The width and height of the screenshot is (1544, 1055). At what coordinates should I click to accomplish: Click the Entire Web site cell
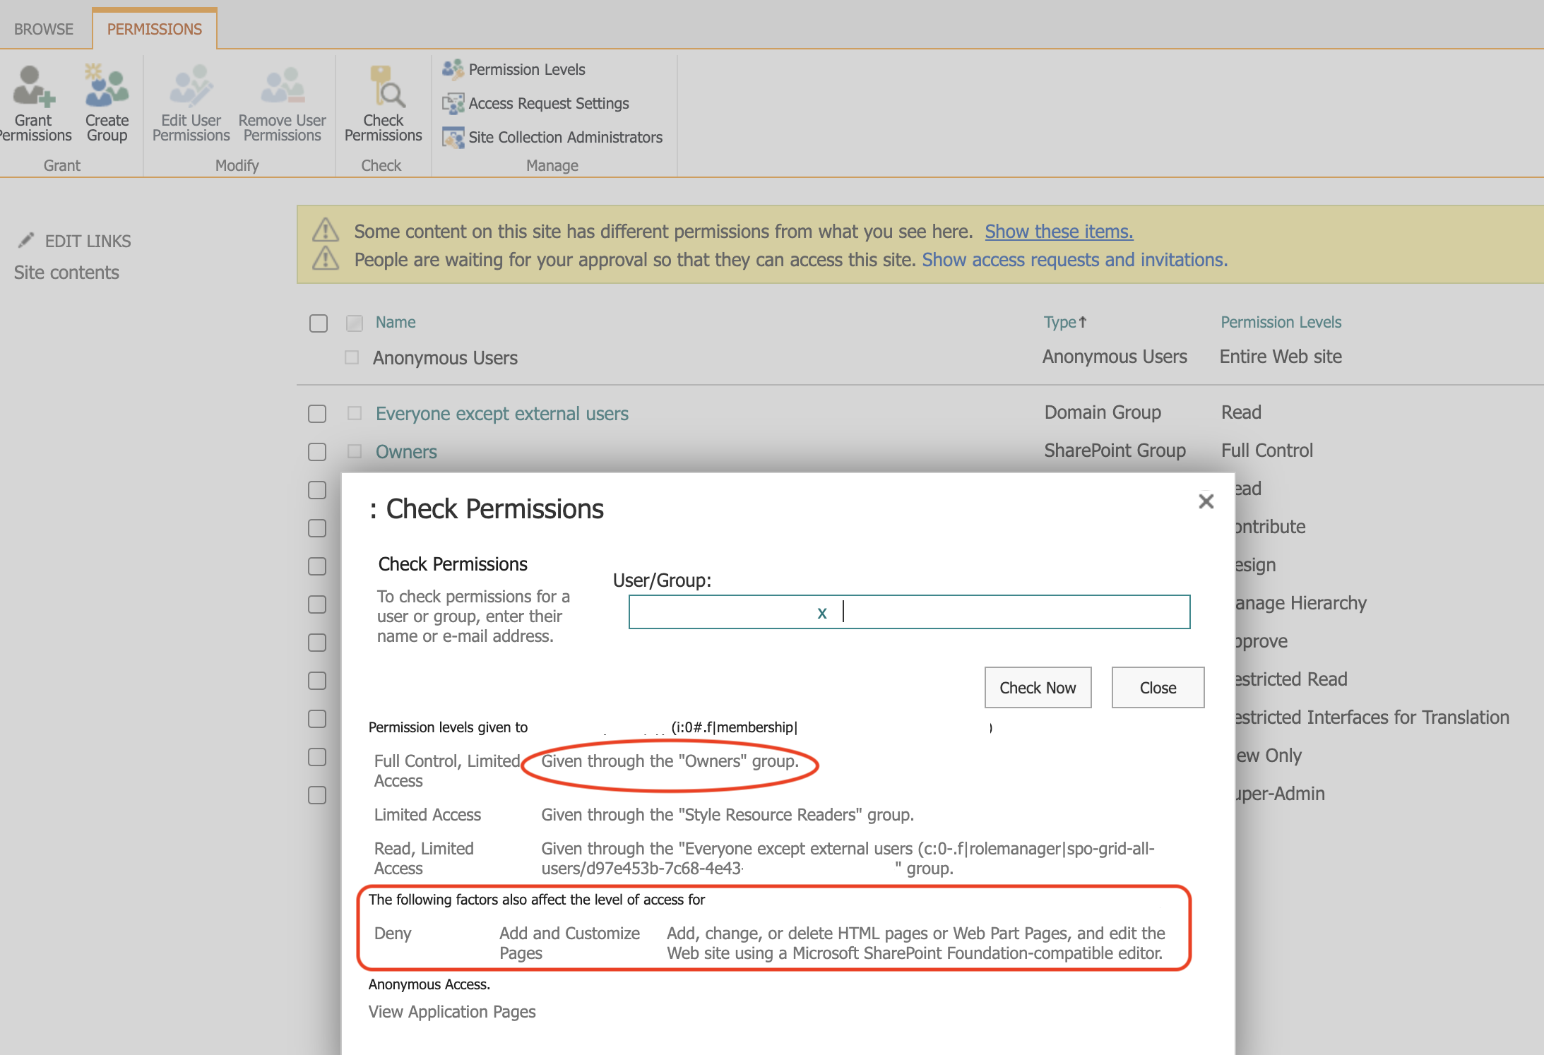click(x=1281, y=357)
